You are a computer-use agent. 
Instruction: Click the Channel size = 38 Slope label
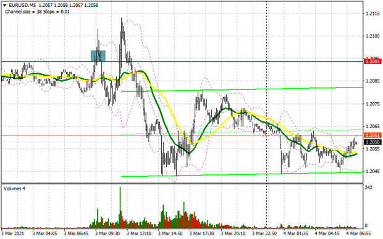point(37,12)
